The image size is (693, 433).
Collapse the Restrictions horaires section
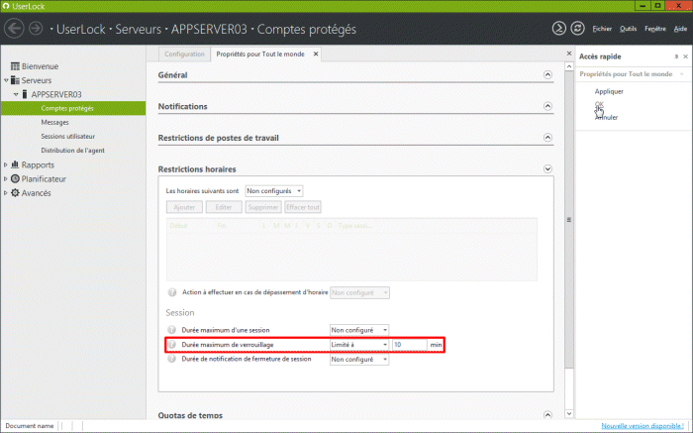[x=547, y=169]
